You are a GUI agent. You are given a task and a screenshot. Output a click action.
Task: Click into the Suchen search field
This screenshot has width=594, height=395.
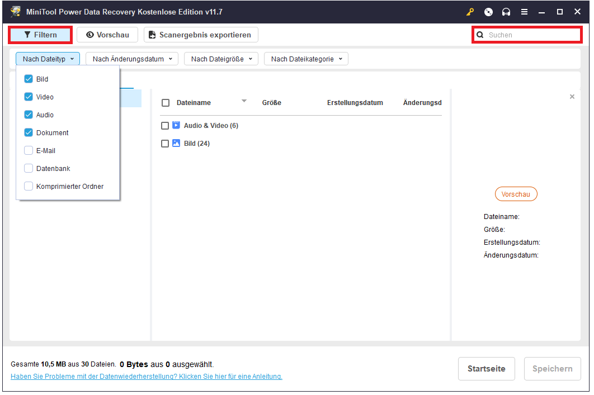click(x=527, y=35)
